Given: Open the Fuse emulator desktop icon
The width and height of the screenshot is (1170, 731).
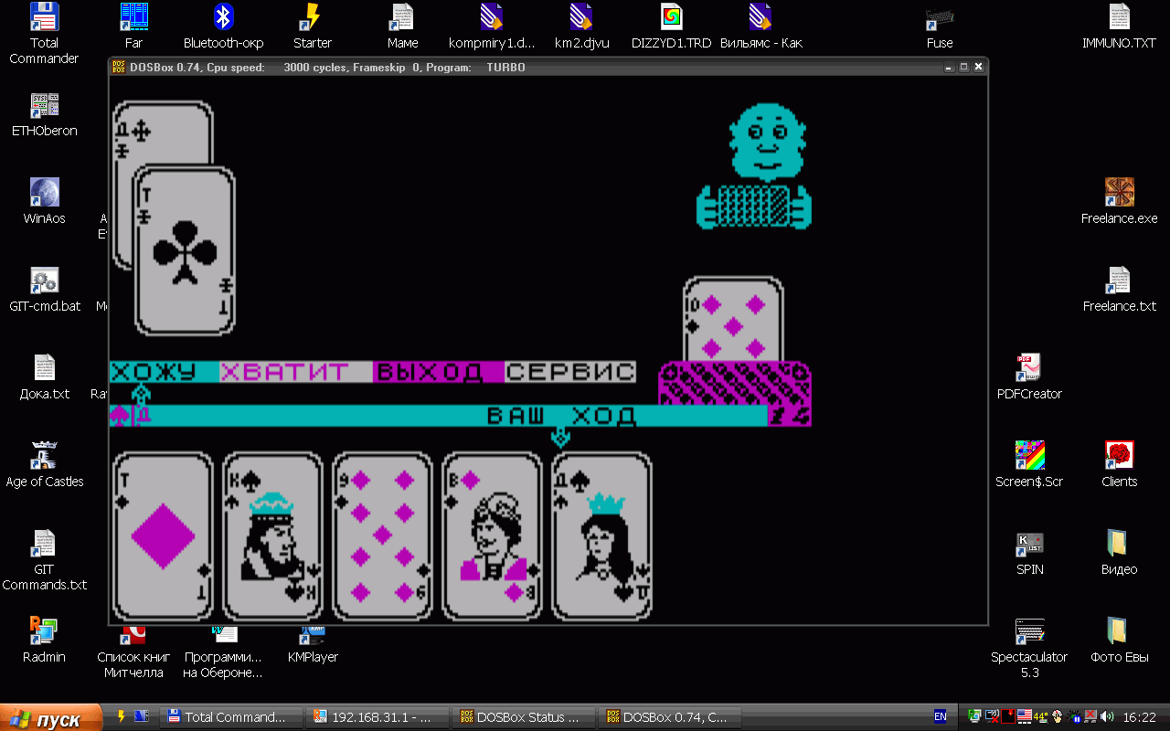Looking at the screenshot, I should coord(940,27).
